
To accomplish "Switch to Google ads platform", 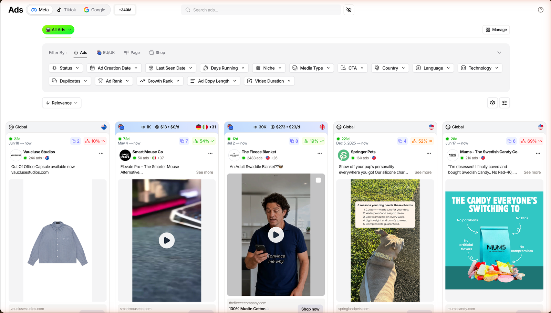I will (95, 10).
